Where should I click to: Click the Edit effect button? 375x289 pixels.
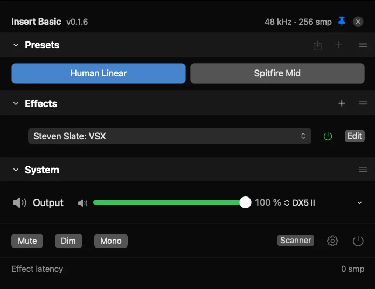355,136
